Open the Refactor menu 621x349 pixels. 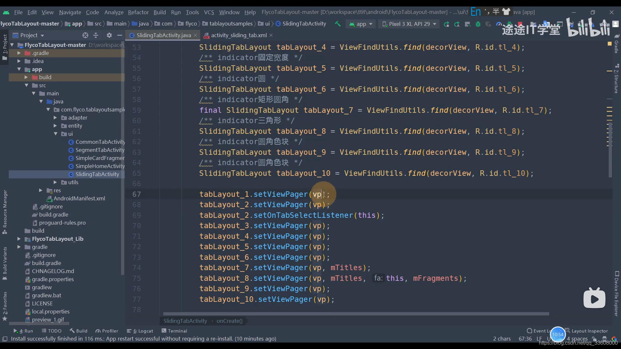(x=138, y=12)
